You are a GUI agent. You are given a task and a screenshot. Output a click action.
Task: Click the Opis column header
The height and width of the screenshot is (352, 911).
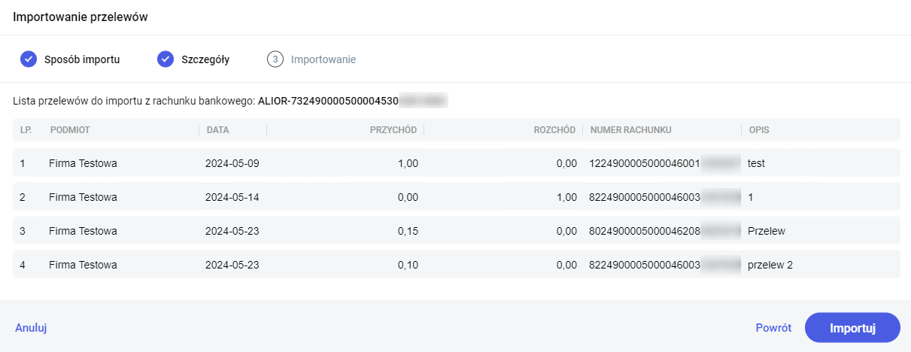[758, 130]
